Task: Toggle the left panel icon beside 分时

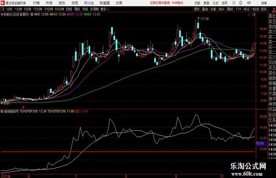Action: pyautogui.click(x=3, y=9)
